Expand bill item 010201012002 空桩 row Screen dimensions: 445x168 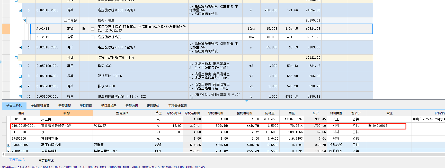coord(20,47)
